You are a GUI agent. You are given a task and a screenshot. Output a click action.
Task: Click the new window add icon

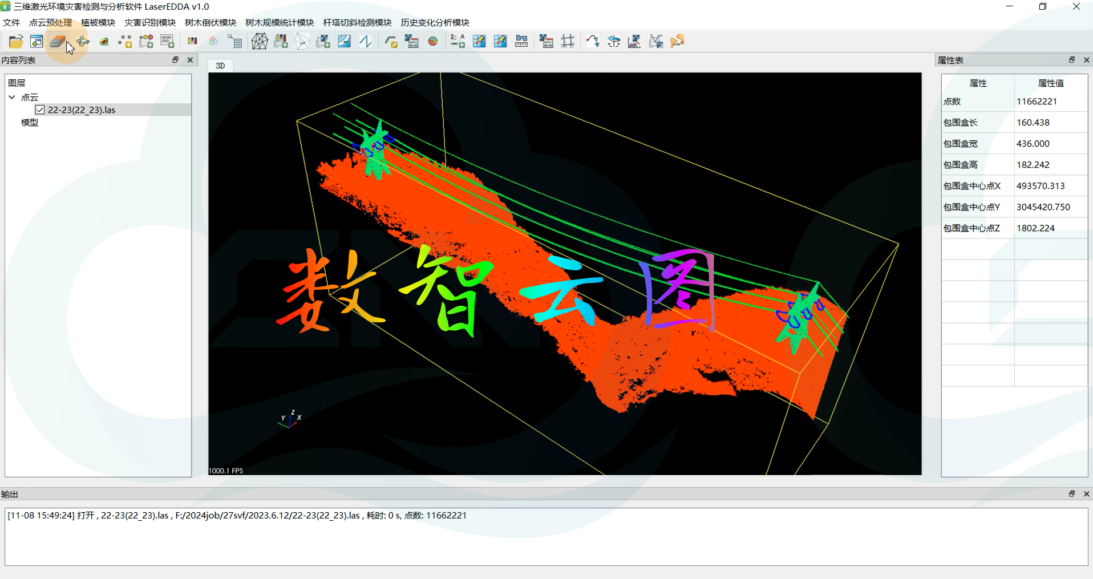coord(37,42)
